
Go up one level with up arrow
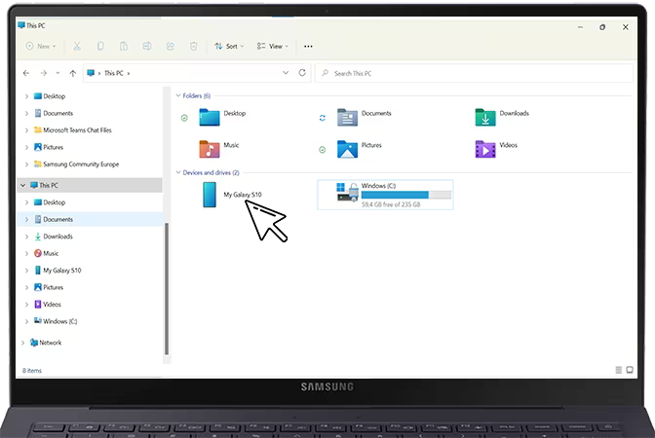coord(73,73)
